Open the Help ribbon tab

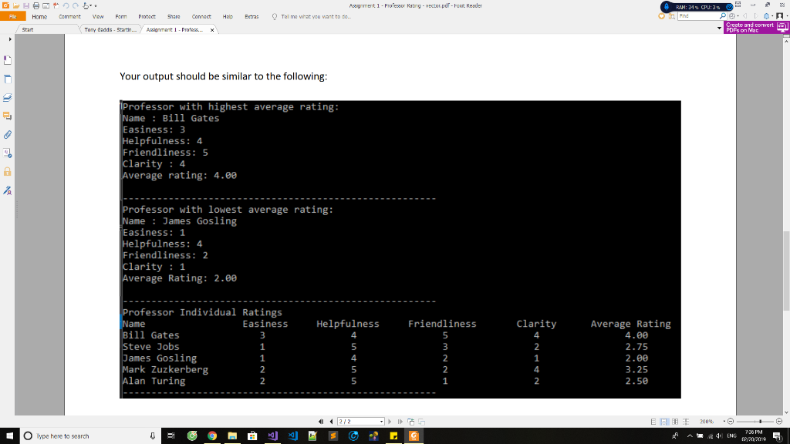click(x=228, y=17)
